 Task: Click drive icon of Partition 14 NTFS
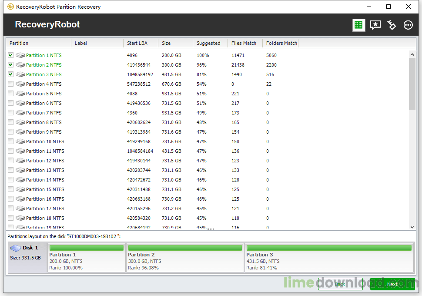pos(20,180)
